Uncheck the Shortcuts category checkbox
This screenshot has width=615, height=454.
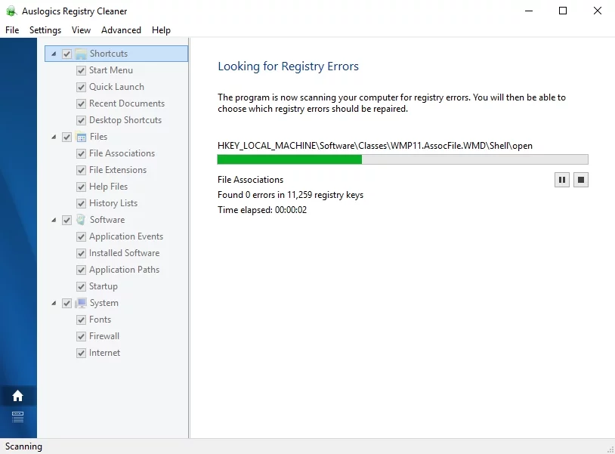[66, 54]
